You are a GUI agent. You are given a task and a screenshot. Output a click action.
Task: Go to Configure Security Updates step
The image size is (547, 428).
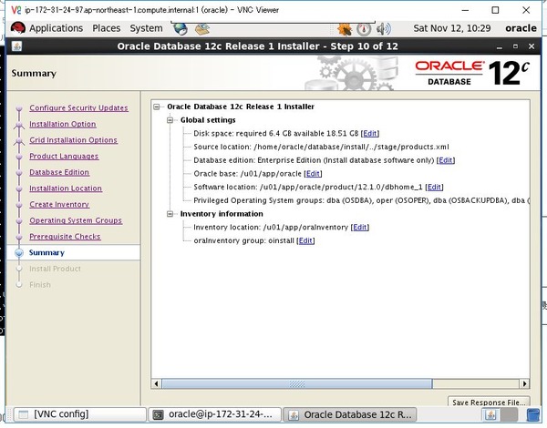pyautogui.click(x=78, y=108)
